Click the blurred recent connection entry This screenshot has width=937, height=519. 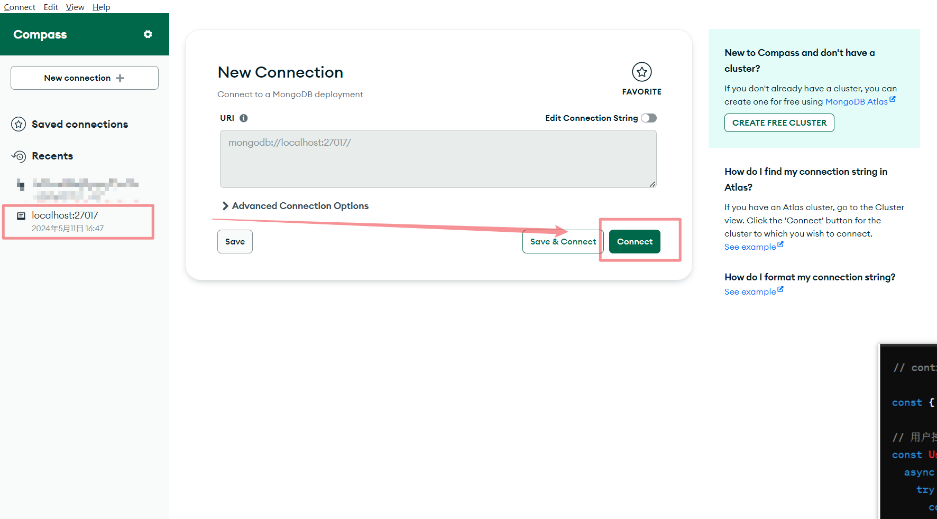coord(78,189)
